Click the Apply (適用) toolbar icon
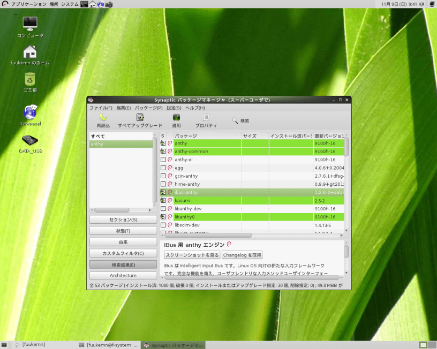Image resolution: width=437 pixels, height=349 pixels. point(176,117)
